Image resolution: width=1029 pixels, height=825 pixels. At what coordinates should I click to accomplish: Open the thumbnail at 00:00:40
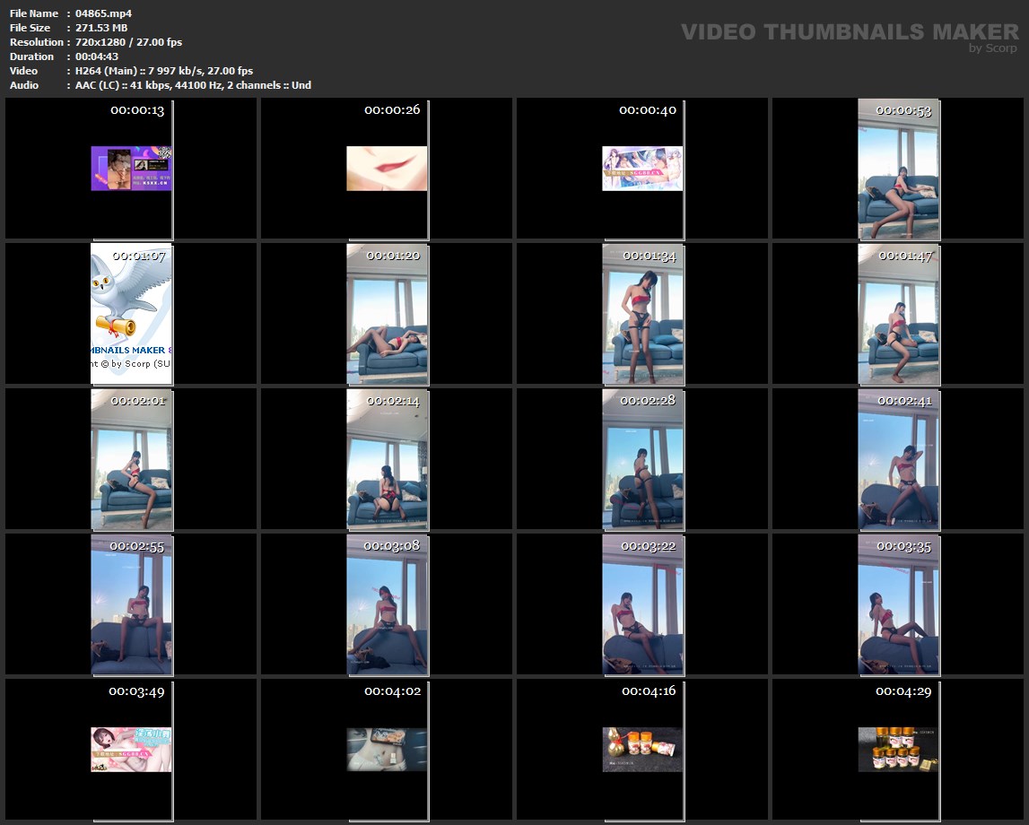[642, 169]
